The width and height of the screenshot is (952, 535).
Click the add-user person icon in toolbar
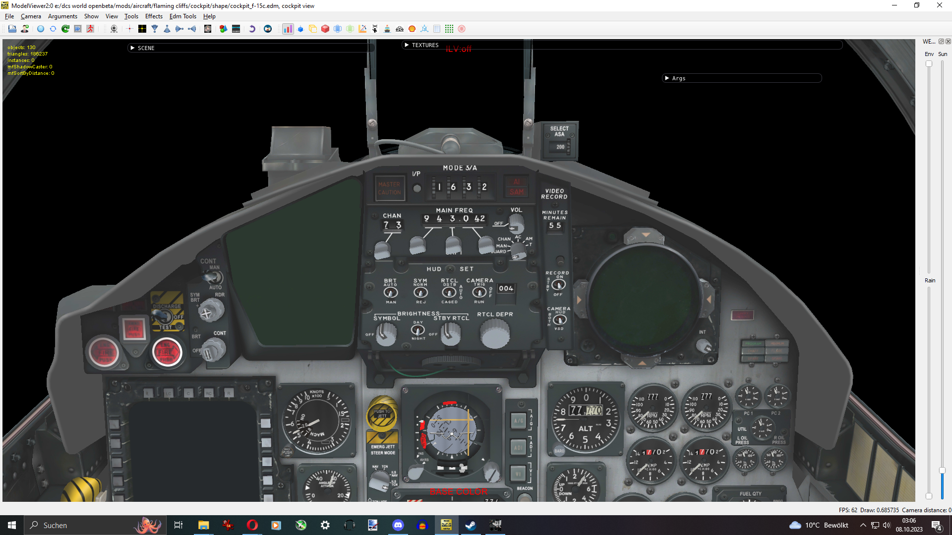[x=24, y=29]
